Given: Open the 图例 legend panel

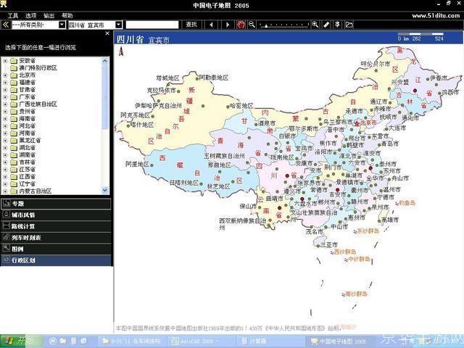Looking at the screenshot, I should point(56,249).
